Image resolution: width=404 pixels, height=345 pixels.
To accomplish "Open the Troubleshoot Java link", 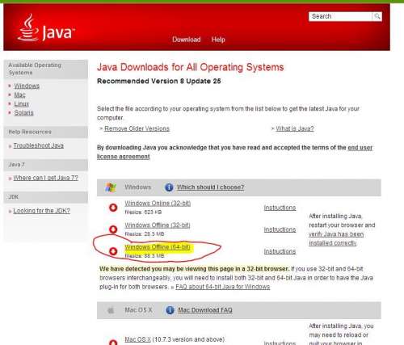I will point(39,145).
